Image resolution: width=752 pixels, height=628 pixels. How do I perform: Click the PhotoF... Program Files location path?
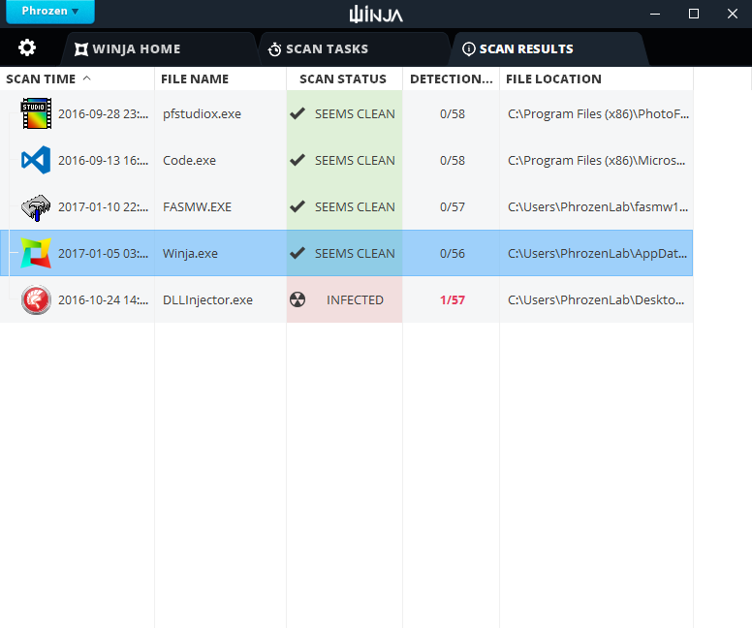coord(598,114)
